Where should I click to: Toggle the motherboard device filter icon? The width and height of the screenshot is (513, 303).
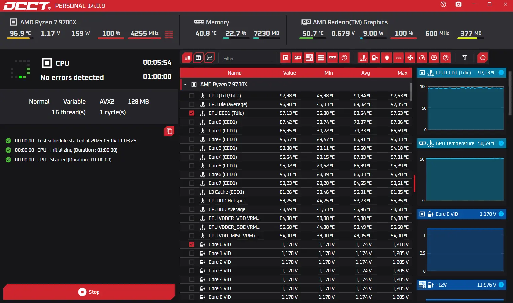point(309,58)
